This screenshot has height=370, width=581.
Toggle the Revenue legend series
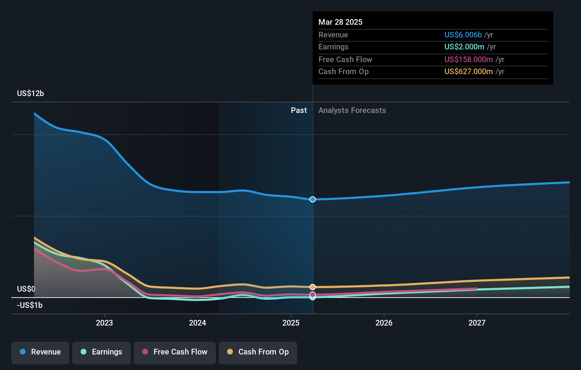[40, 352]
